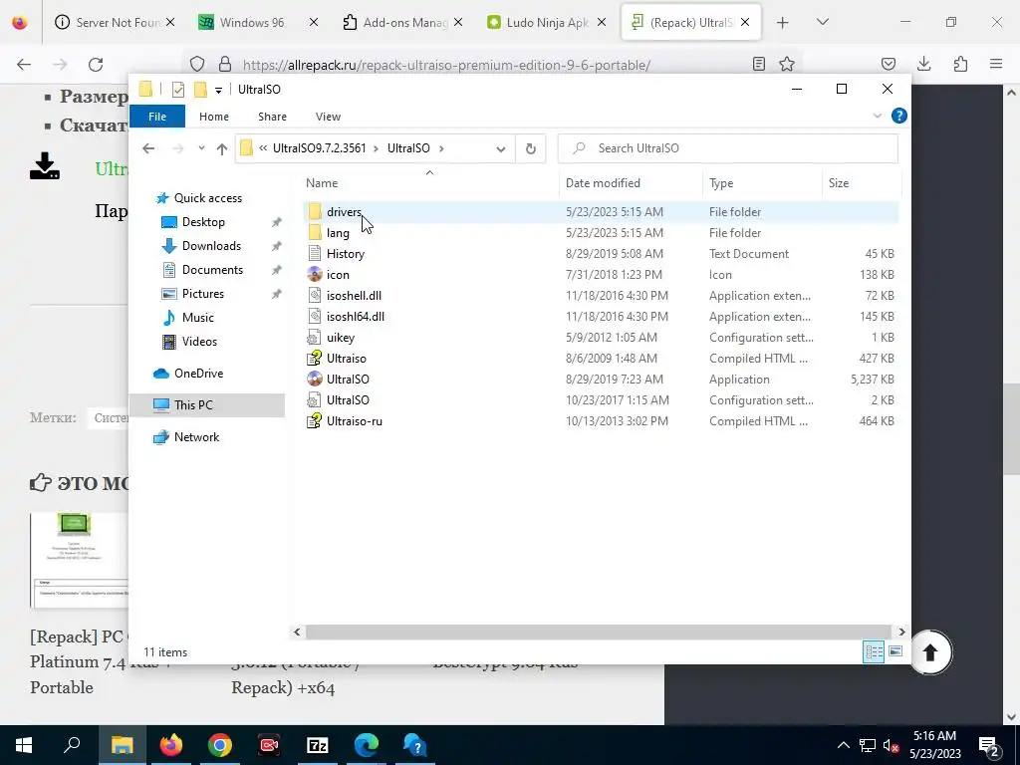The width and height of the screenshot is (1020, 765).
Task: Select the icon file's disc icon
Action: [x=315, y=274]
